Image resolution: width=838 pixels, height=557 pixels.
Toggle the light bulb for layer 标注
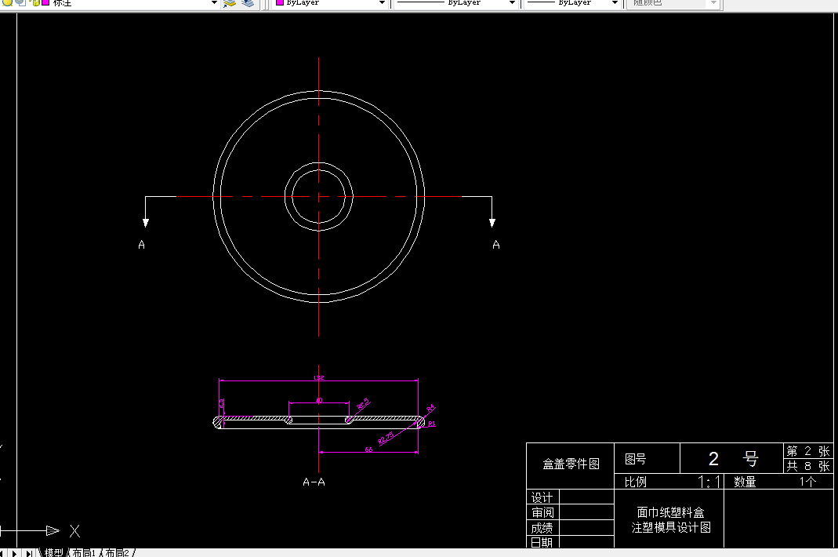click(x=7, y=3)
